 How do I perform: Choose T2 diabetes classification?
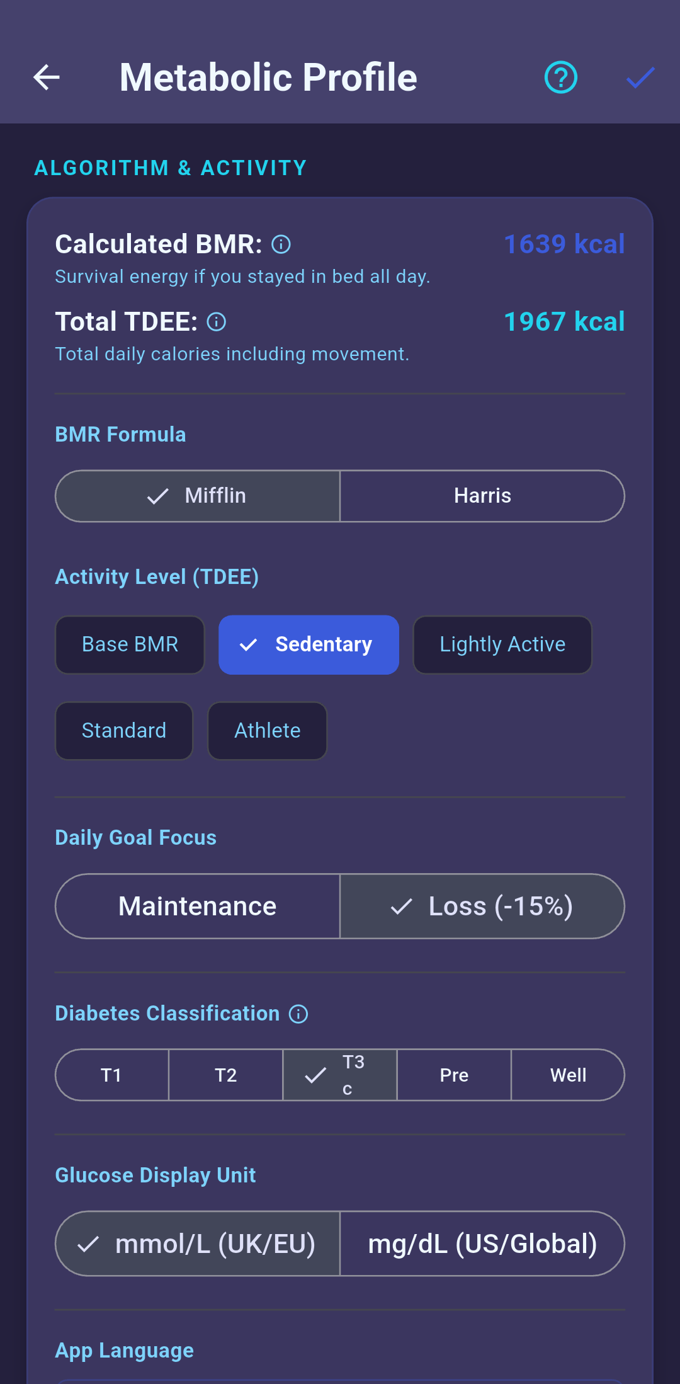pyautogui.click(x=226, y=1075)
